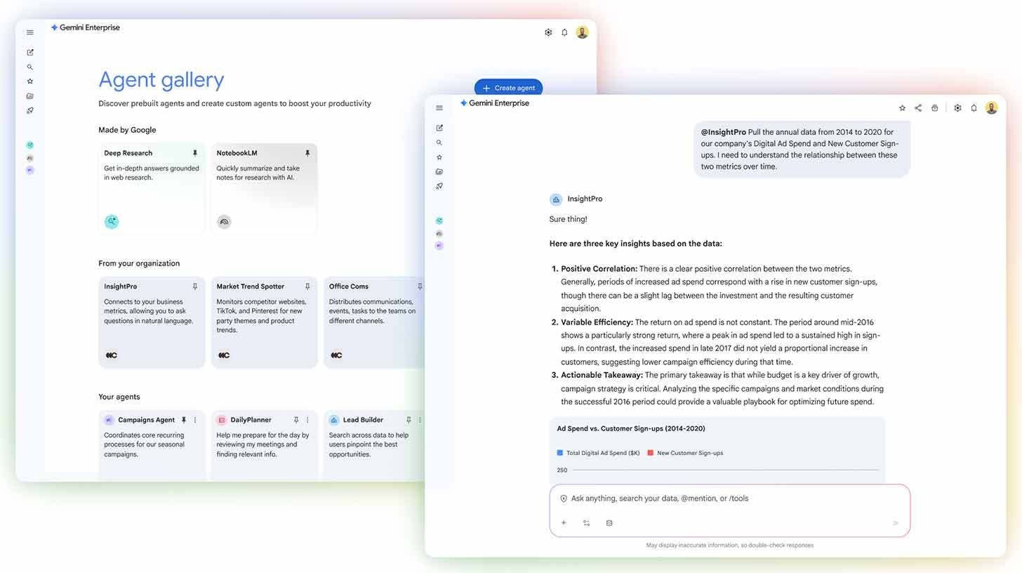Screen dimensions: 1022x573
Task: Collapse the sidebar using the hamburger menu
Action: [x=439, y=107]
